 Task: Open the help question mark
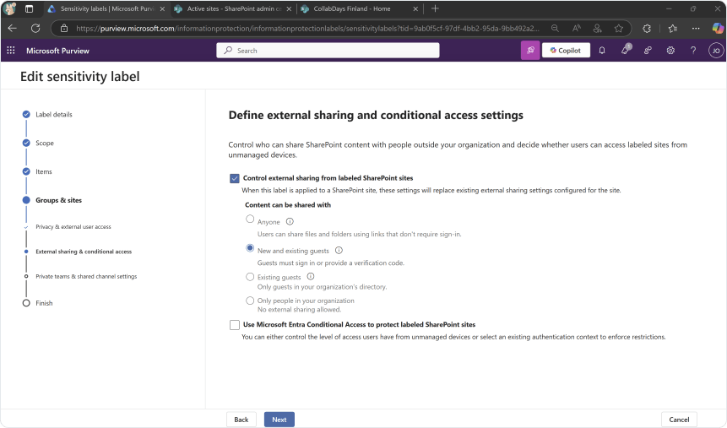tap(693, 51)
